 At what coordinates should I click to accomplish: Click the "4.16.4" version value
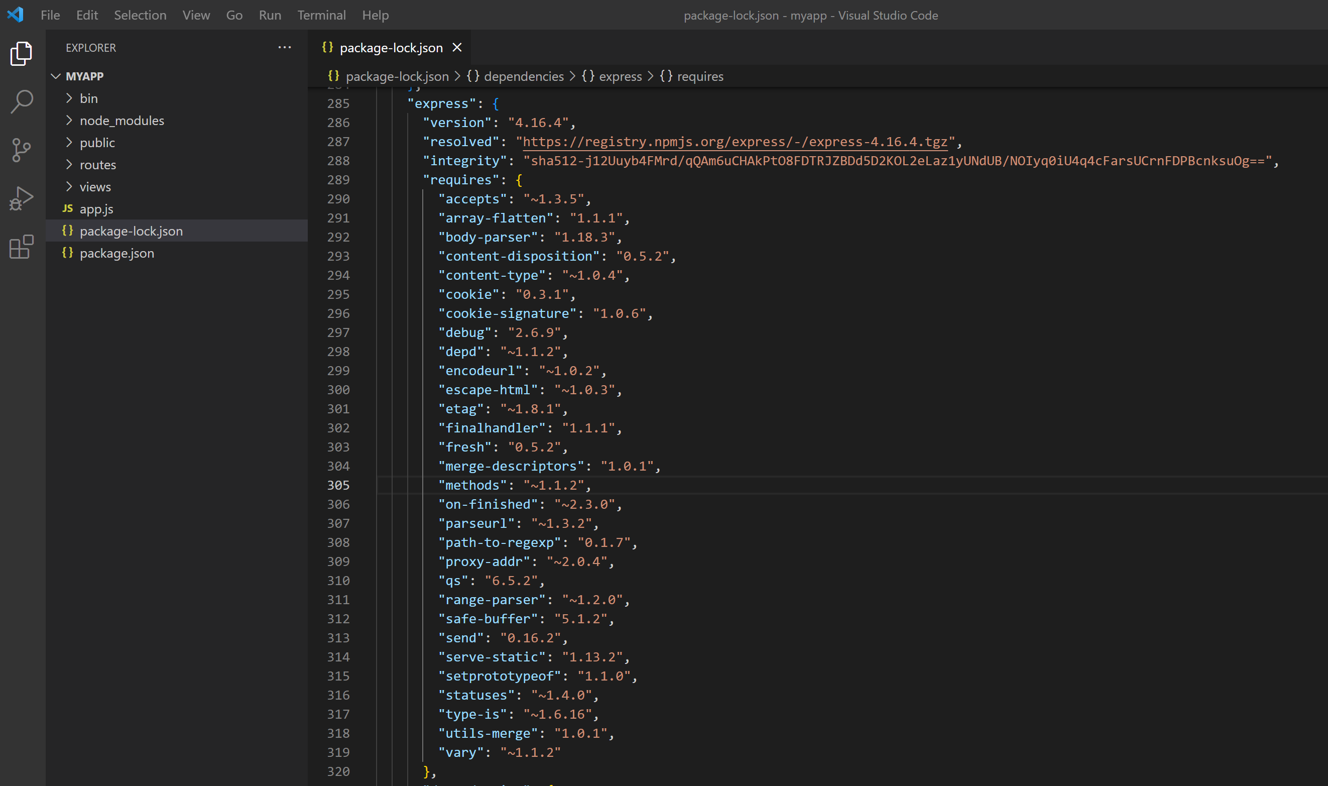click(538, 123)
